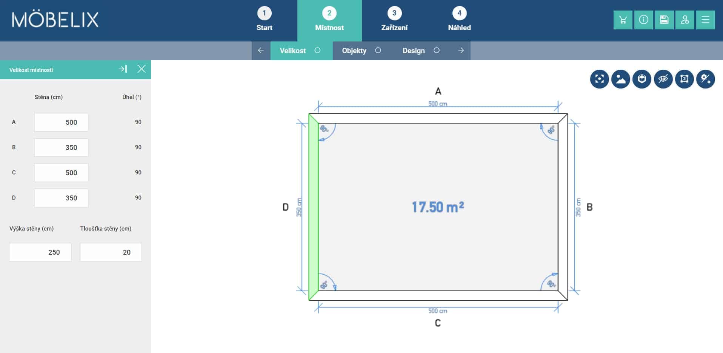Edit wall D length field
This screenshot has height=353, width=723.
point(61,198)
